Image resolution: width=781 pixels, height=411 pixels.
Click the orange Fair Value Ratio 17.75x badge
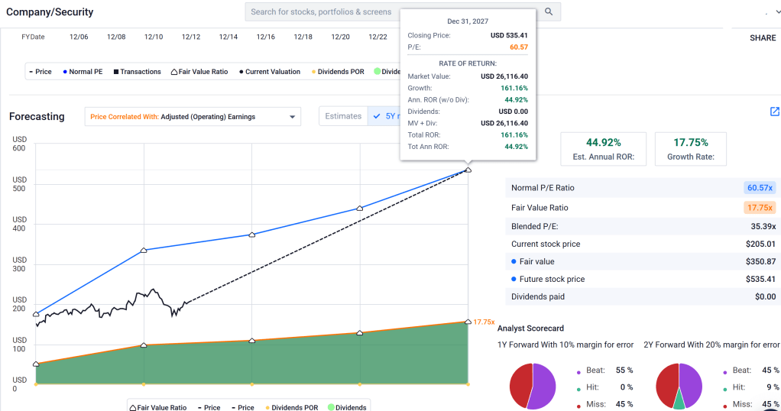click(x=760, y=208)
